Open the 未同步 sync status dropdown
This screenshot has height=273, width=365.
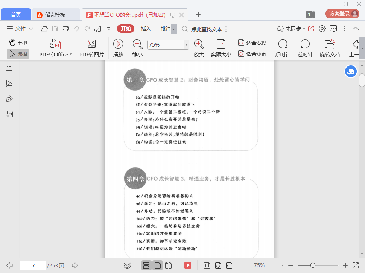(291, 29)
